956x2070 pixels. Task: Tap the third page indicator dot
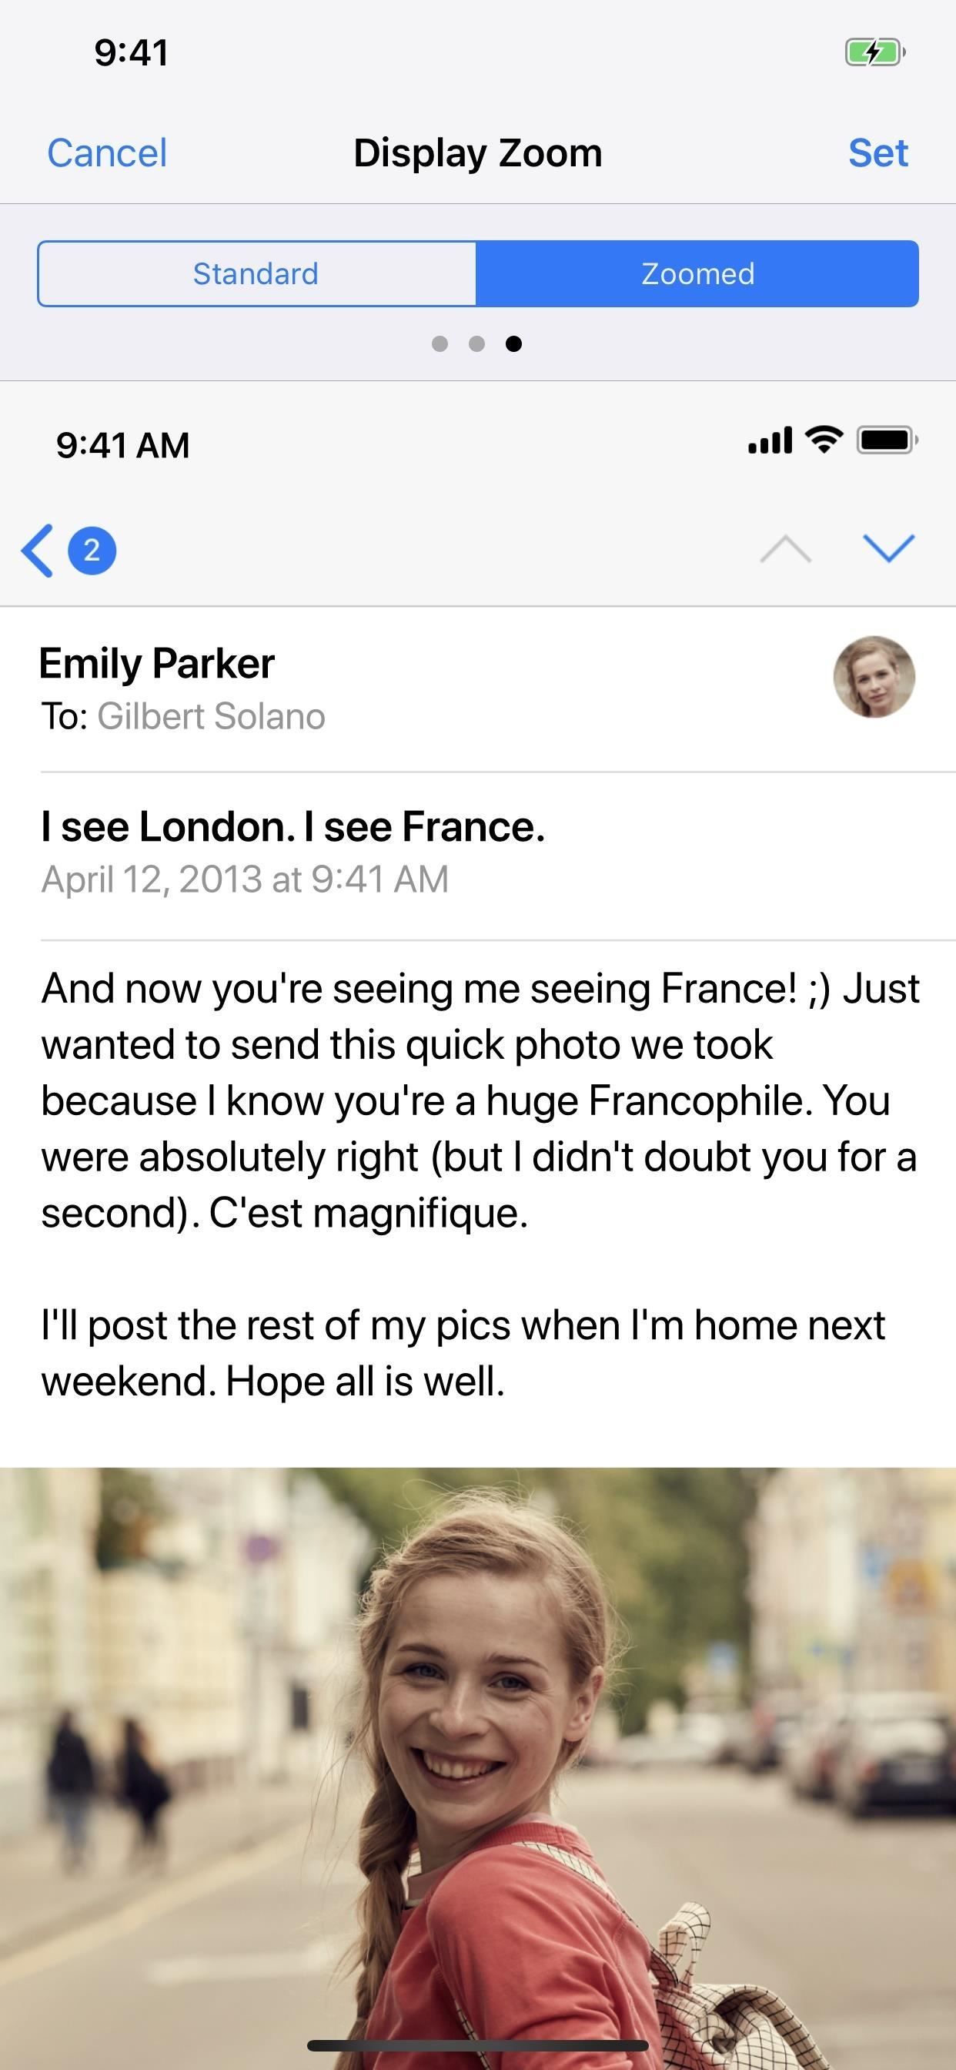tap(514, 344)
